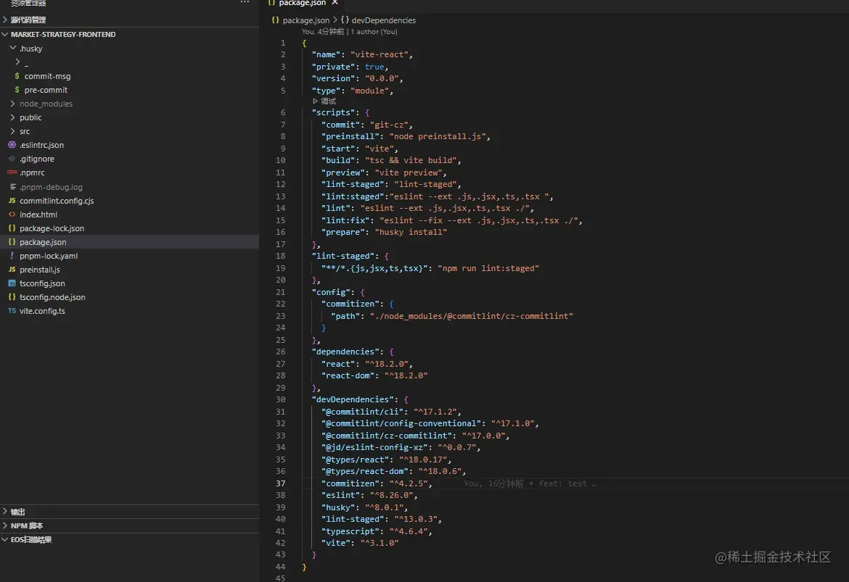This screenshot has width=849, height=582.
Task: Collapse the EOS扫描结果 section
Action: click(130, 540)
